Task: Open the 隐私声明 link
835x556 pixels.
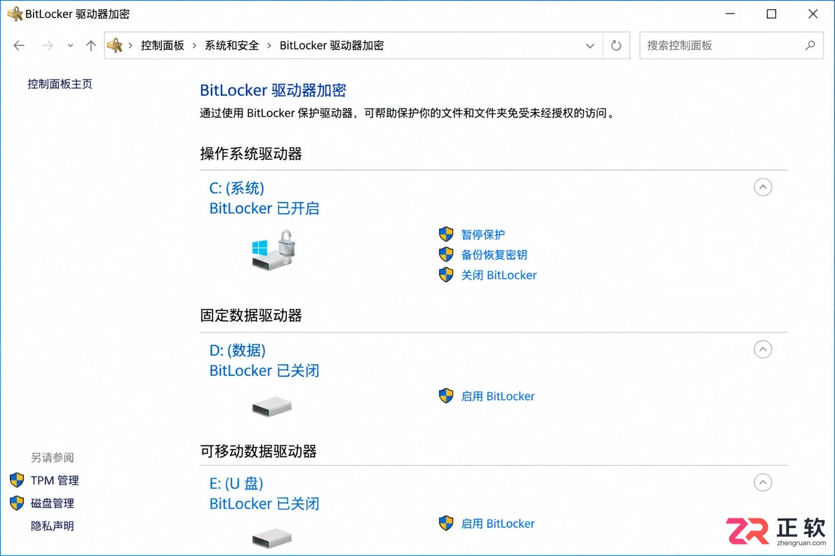Action: pyautogui.click(x=52, y=526)
